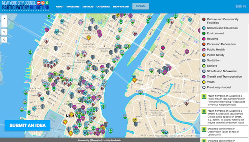Click the yellow Youth color dot
The image size is (249, 142).
(204, 82)
